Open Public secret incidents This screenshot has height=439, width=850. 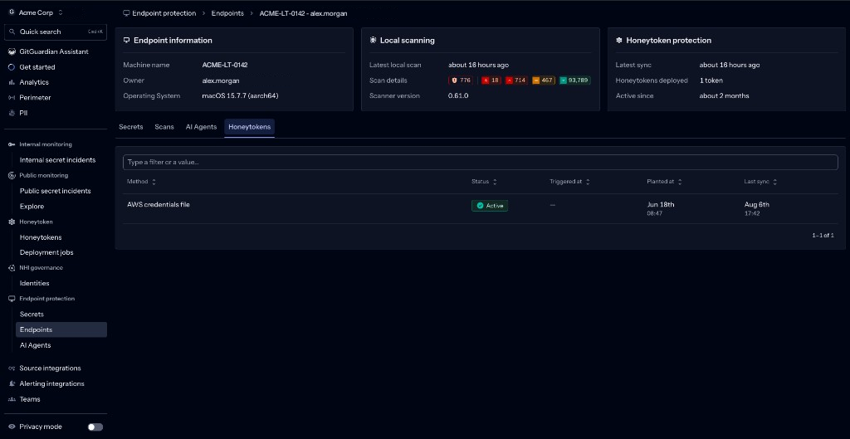(x=56, y=191)
